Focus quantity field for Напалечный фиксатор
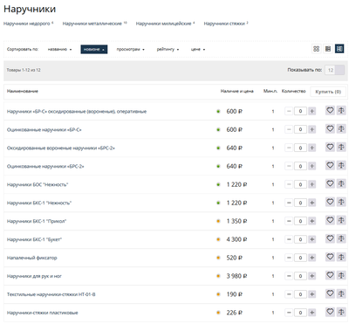The image size is (349, 324). pyautogui.click(x=300, y=258)
